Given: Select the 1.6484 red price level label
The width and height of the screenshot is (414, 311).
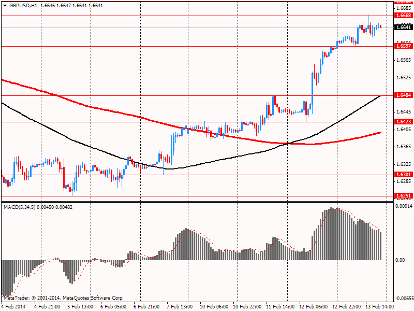Looking at the screenshot, I should tap(404, 95).
